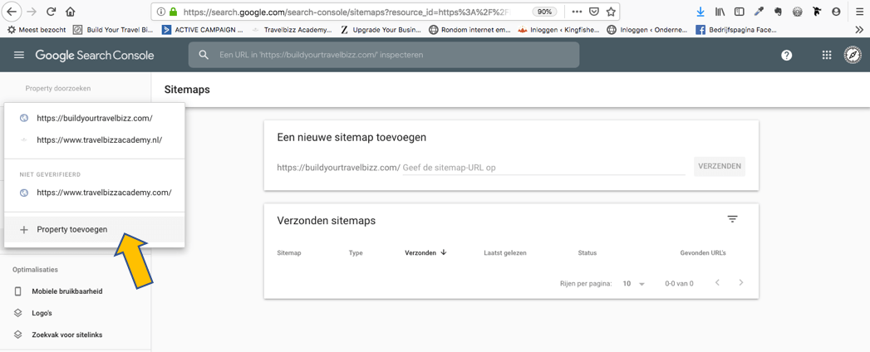Screen dimensions: 870x352
Task: Click the Laatst gelezen column header
Action: (505, 252)
